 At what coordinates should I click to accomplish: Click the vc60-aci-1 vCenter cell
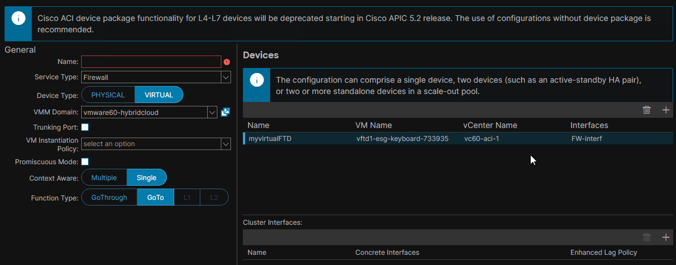481,139
